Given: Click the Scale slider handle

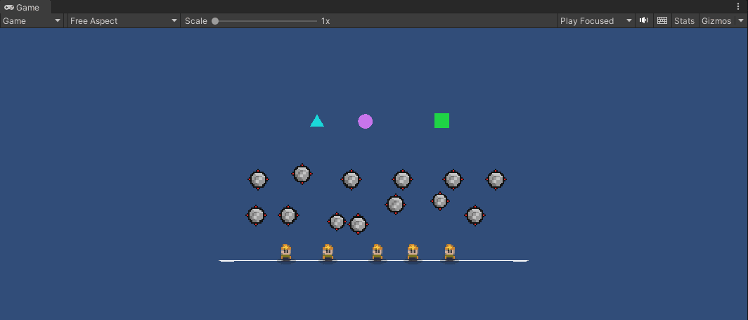Looking at the screenshot, I should click(x=215, y=21).
